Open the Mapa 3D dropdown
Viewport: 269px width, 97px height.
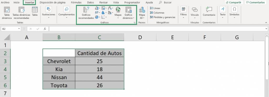click(x=142, y=13)
